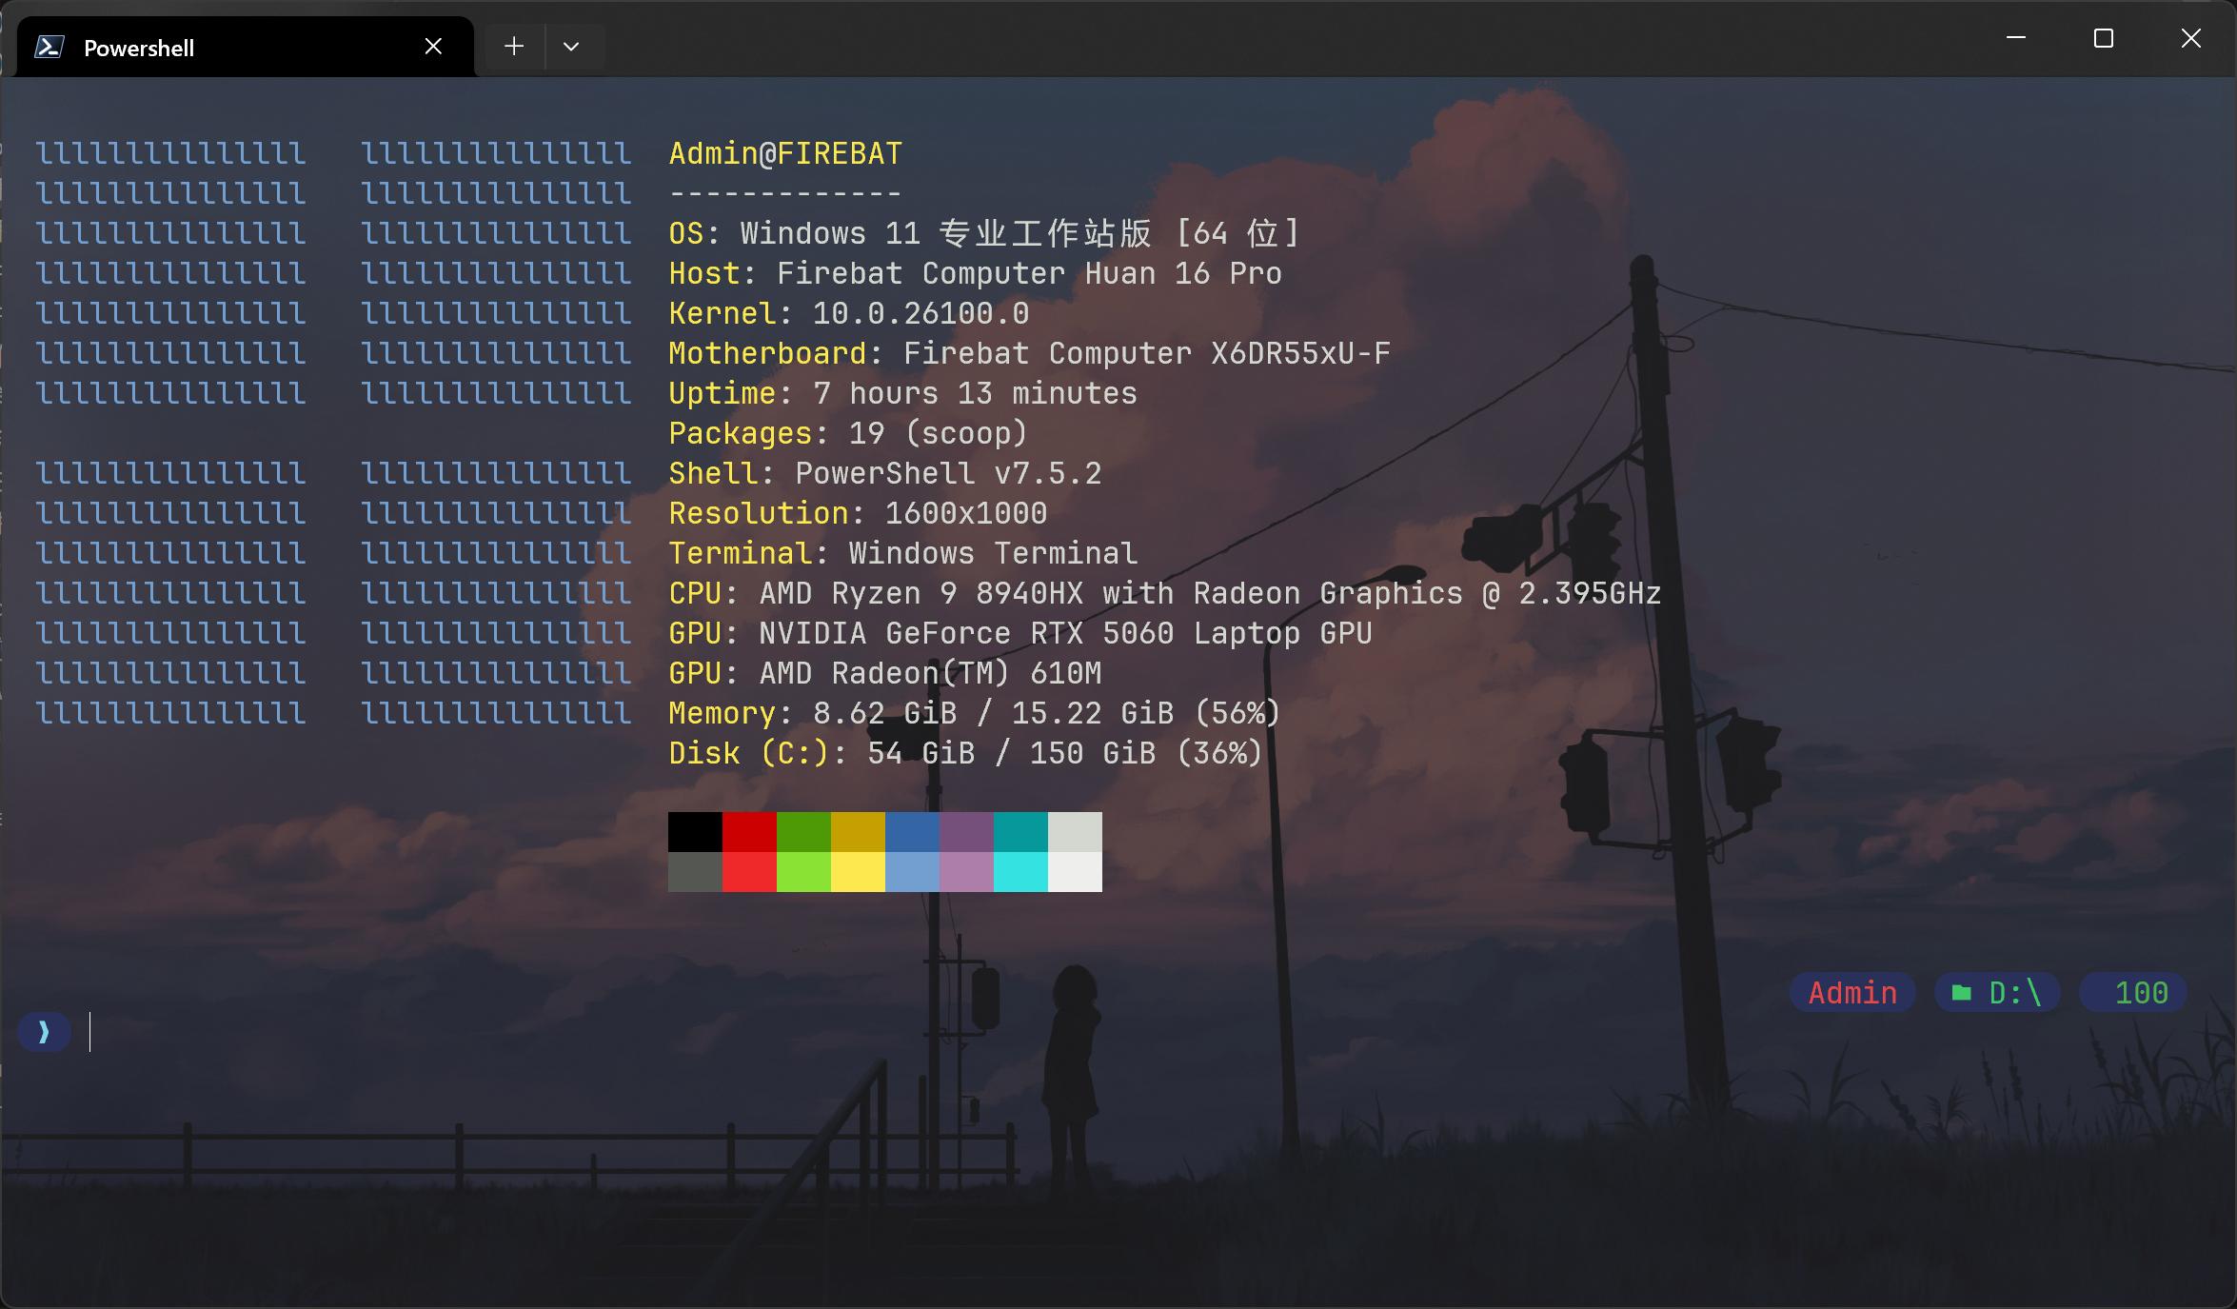Click the bright yellow color block

(x=858, y=872)
